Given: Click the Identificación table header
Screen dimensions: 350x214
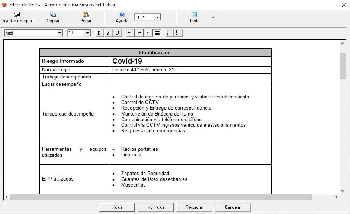Looking at the screenshot, I should pos(155,53).
